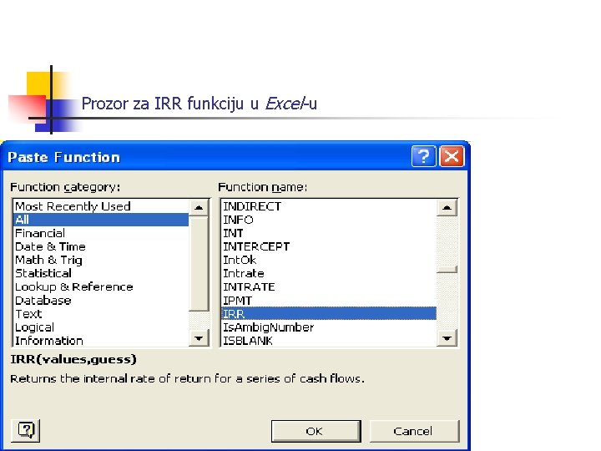Choose the IsAmbigNumber function

click(329, 327)
